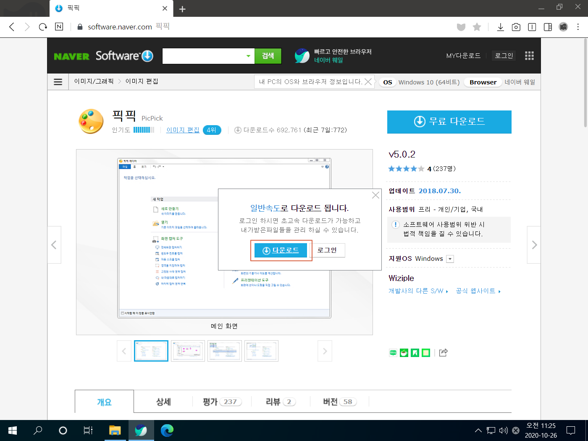Expand the search box dropdown arrow

[x=248, y=56]
